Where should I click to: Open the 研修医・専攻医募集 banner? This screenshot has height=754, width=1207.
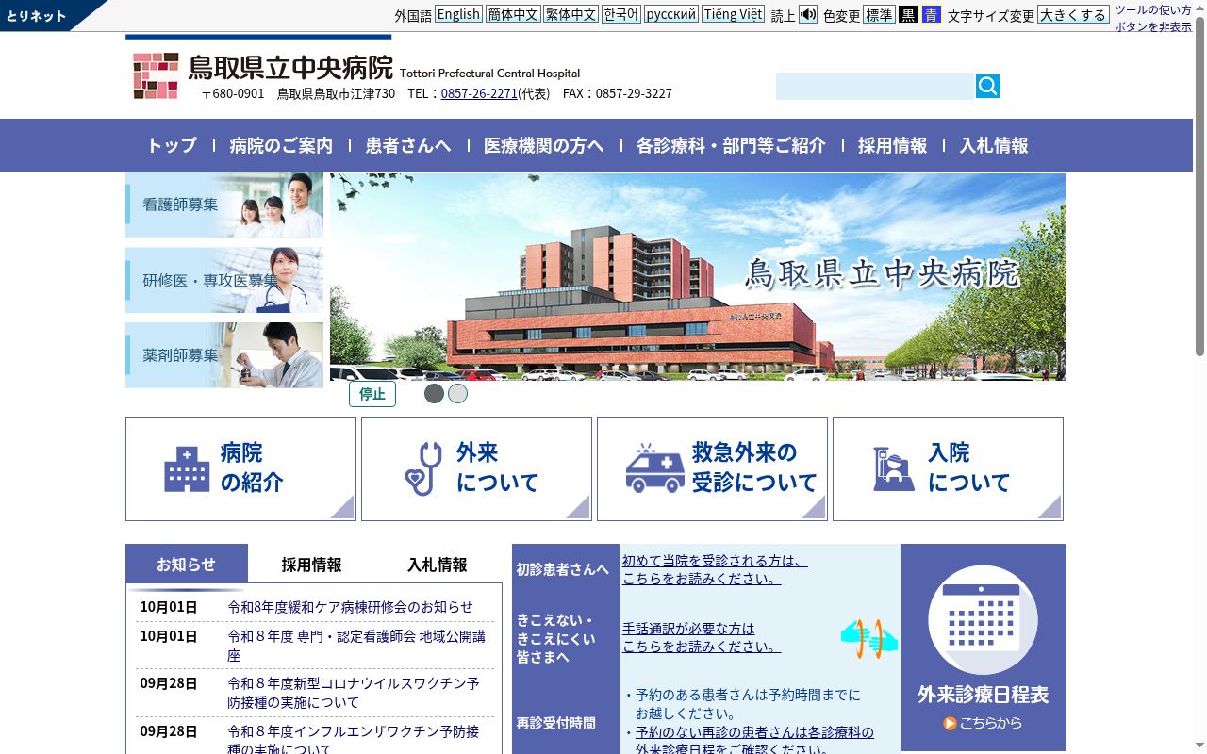pyautogui.click(x=224, y=280)
